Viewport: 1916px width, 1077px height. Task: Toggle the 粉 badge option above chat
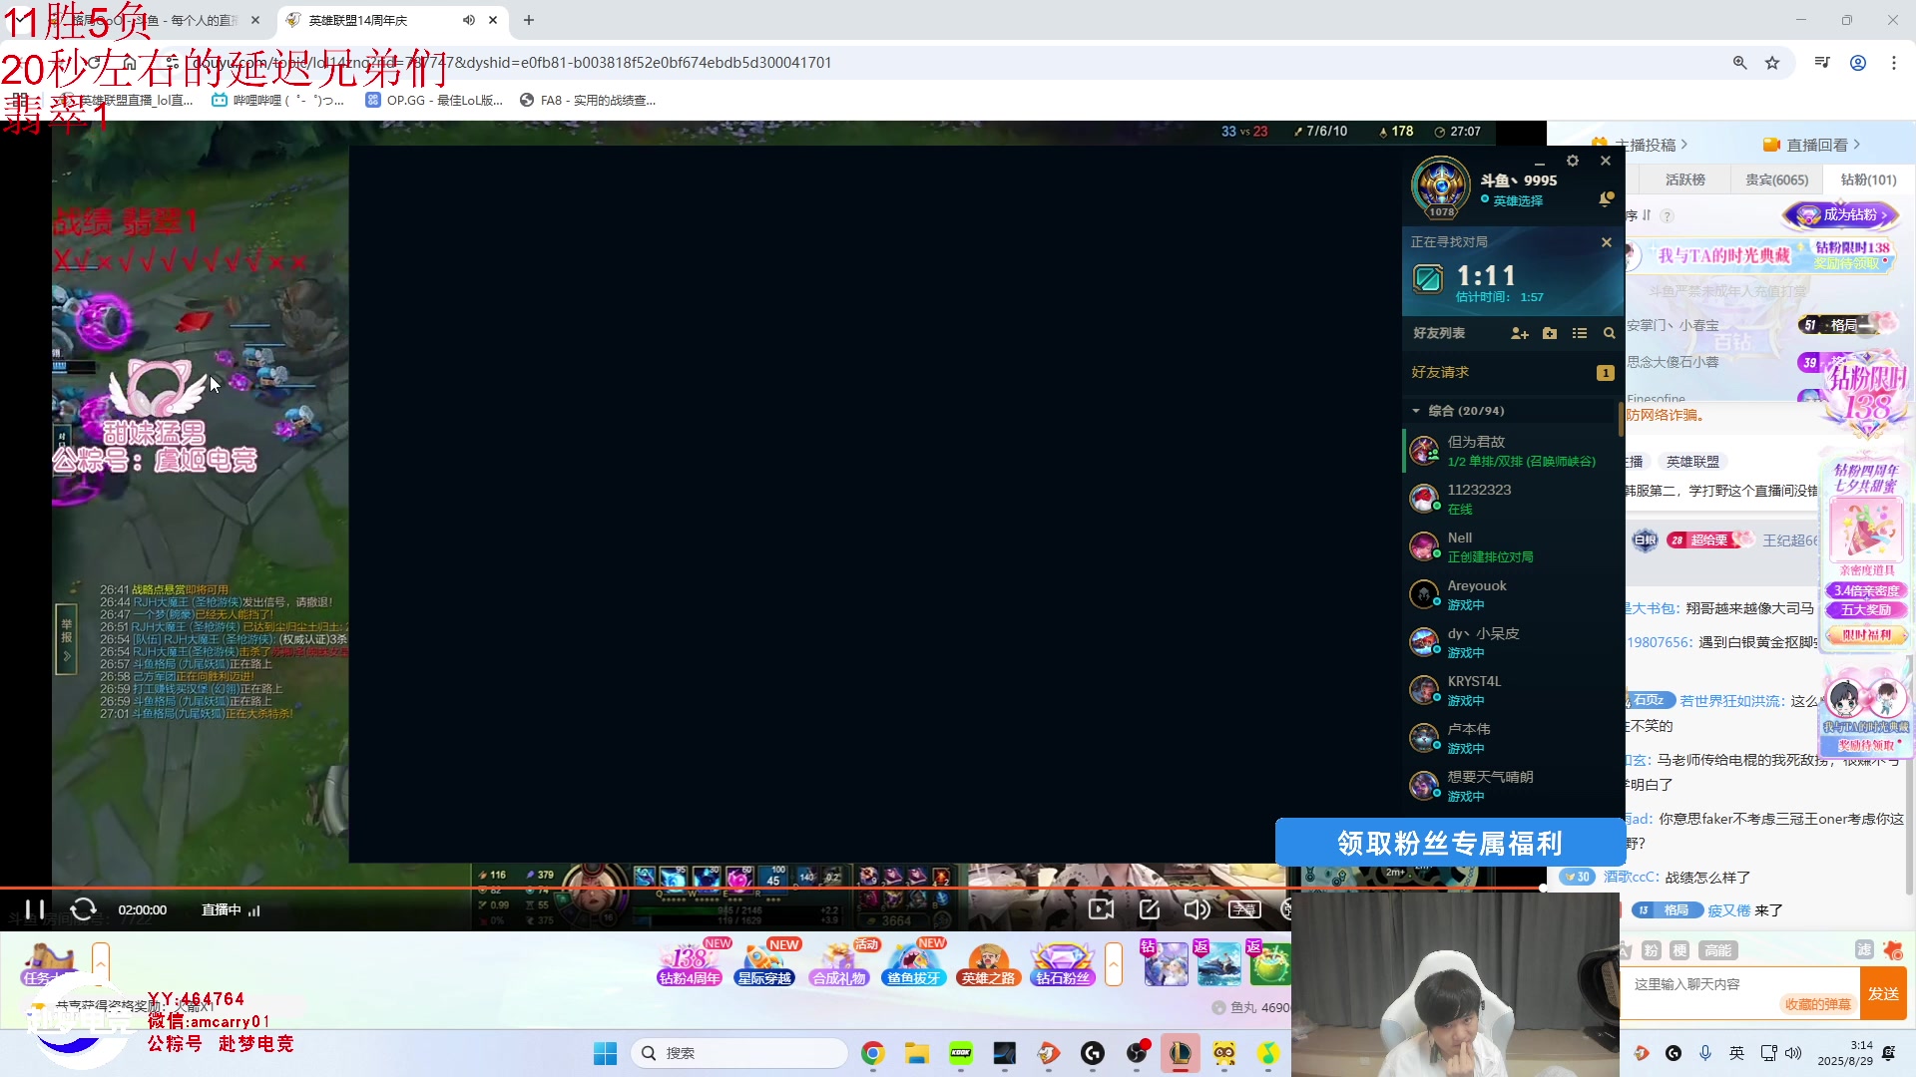[x=1651, y=950]
